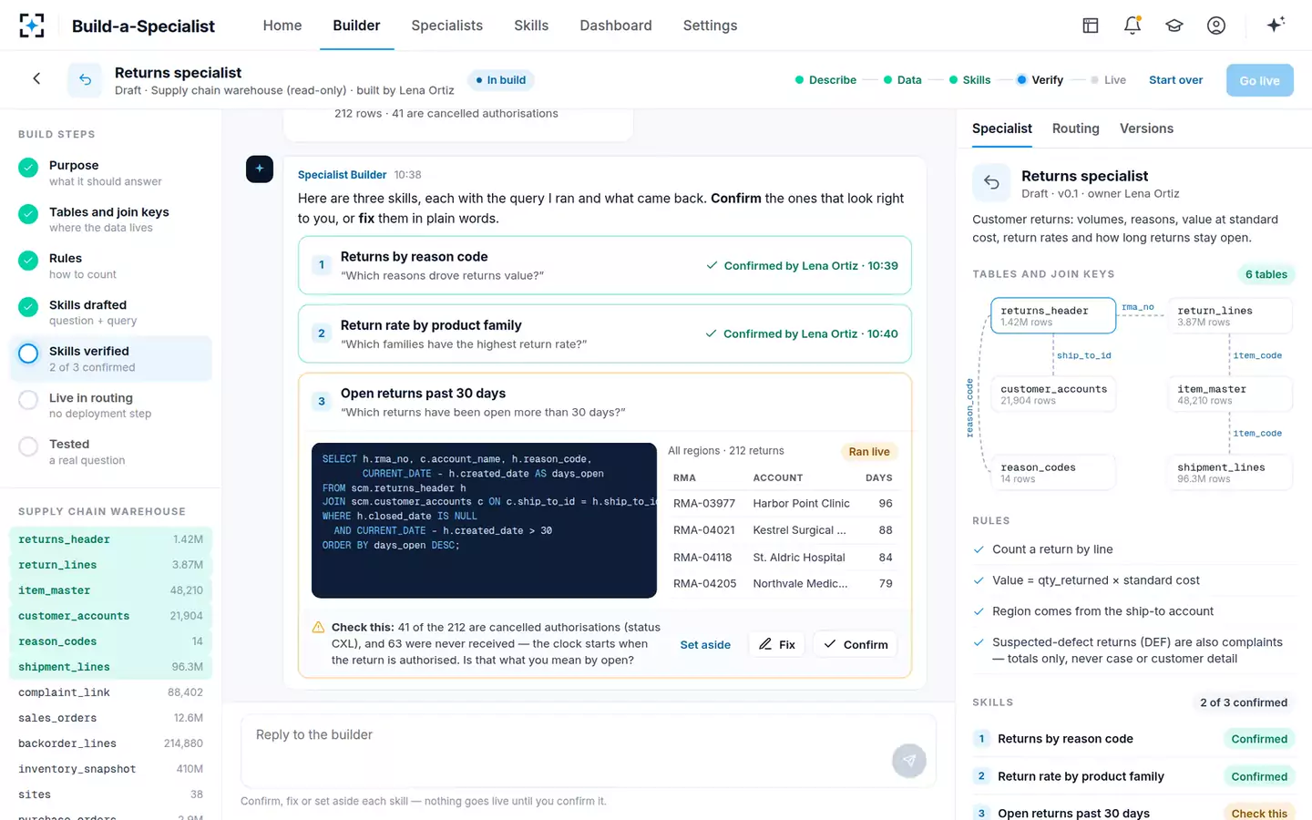Click the send message paper plane icon

point(908,761)
